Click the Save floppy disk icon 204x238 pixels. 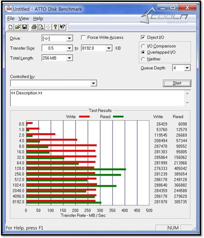tap(25, 27)
